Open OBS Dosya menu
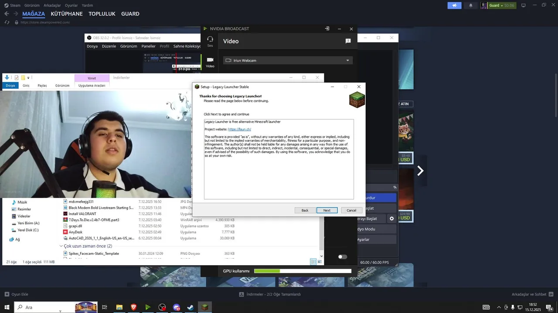Viewport: 558px width, 313px height. pyautogui.click(x=92, y=46)
